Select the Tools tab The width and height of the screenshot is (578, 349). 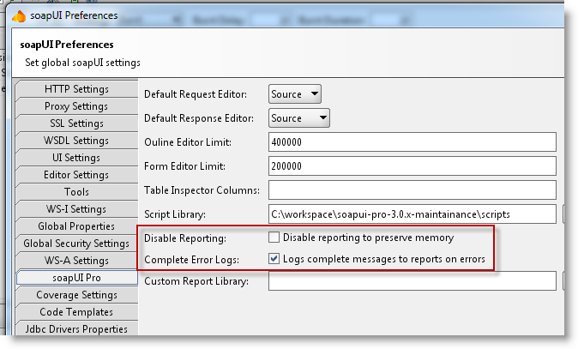tap(76, 191)
